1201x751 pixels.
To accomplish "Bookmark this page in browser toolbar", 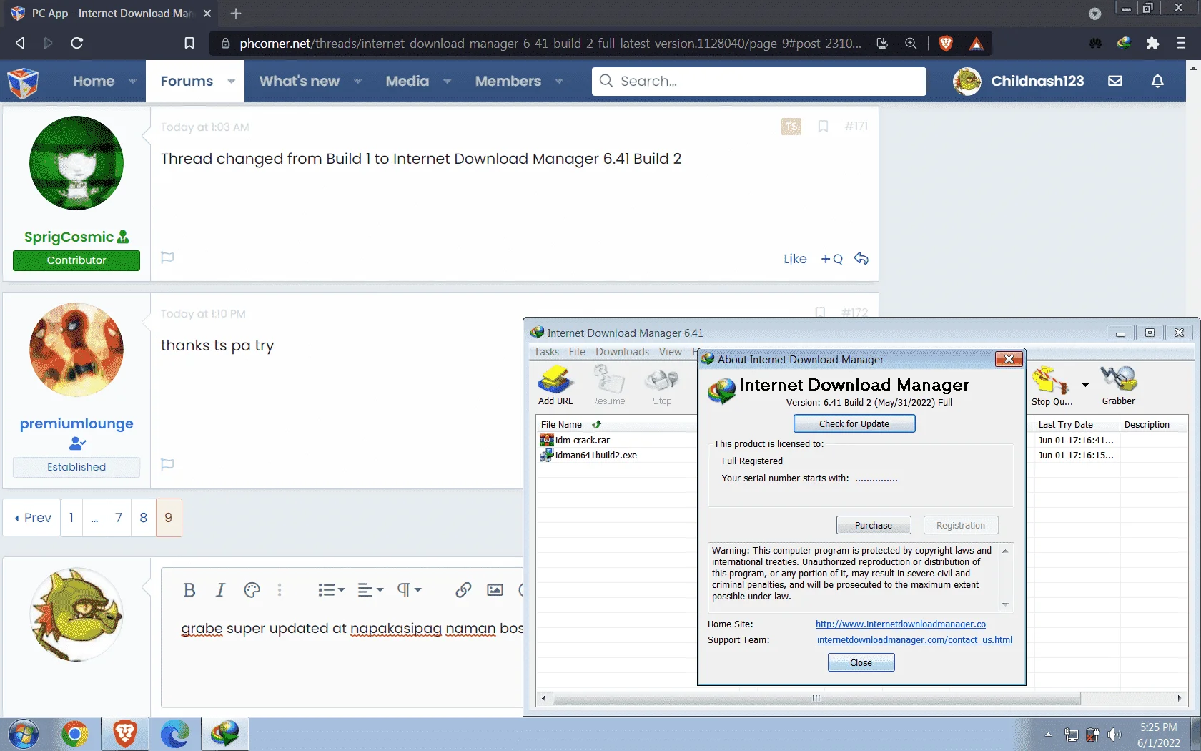I will coord(189,43).
